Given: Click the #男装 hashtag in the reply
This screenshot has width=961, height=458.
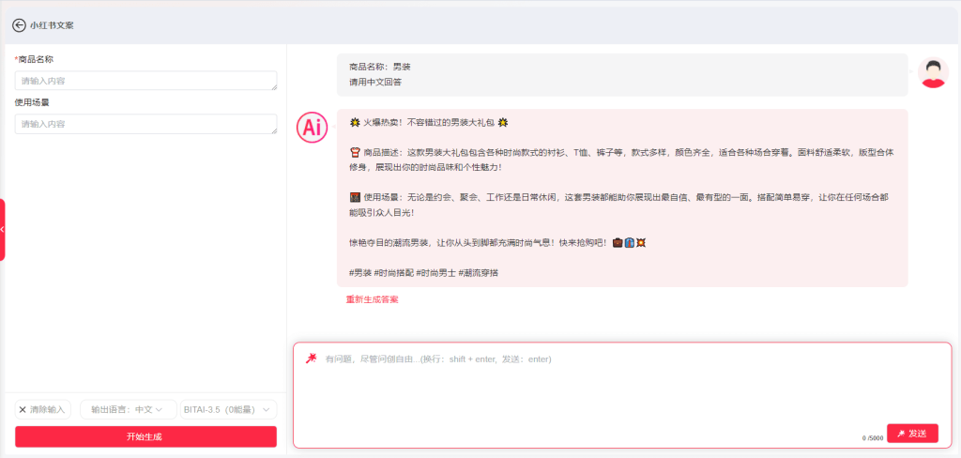Looking at the screenshot, I should click(359, 272).
